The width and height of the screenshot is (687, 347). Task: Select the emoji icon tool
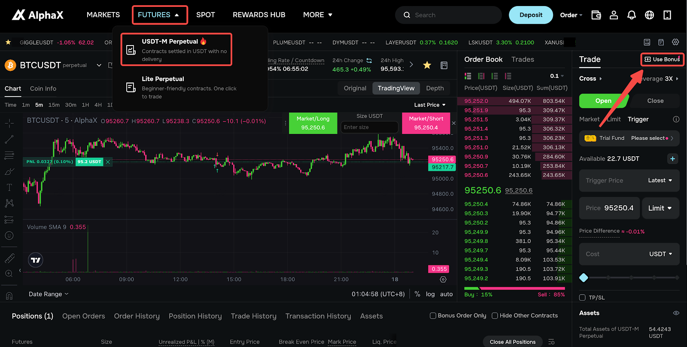[x=9, y=235]
